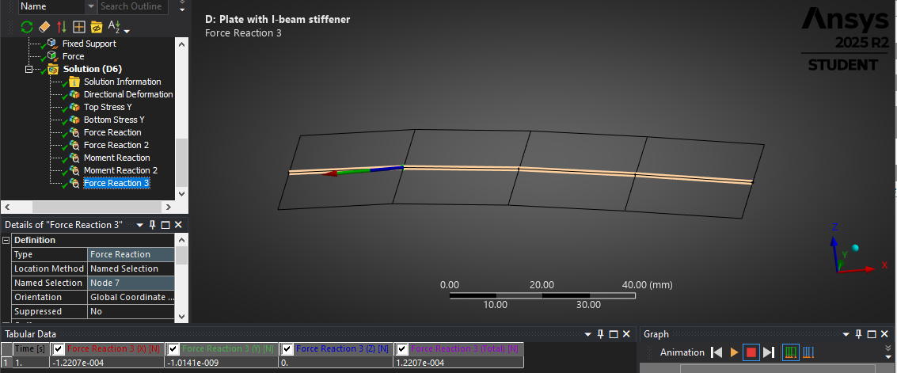Collapse the Solution (D6) branch
Viewport: 897px width, 373px height.
pos(29,69)
